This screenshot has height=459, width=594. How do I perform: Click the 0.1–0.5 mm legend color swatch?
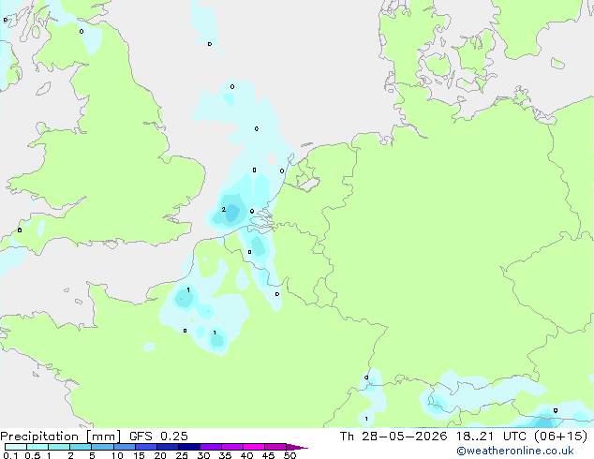[x=16, y=447]
